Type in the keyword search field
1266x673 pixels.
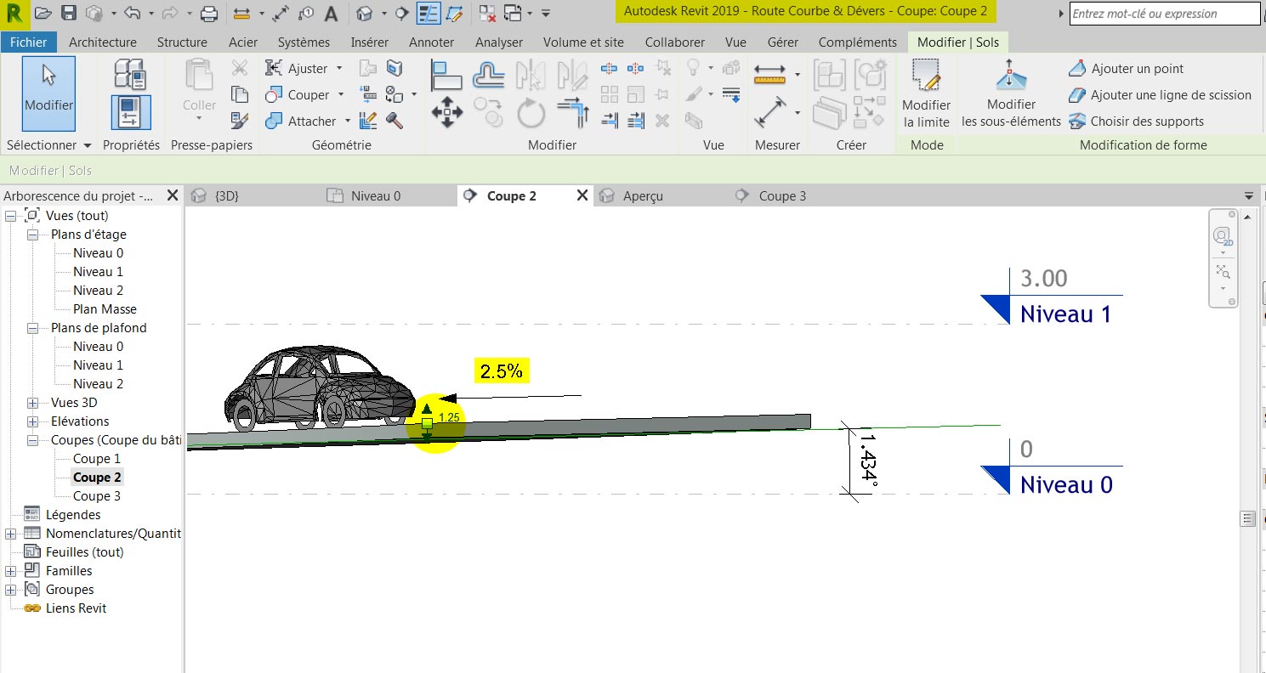click(x=1163, y=13)
